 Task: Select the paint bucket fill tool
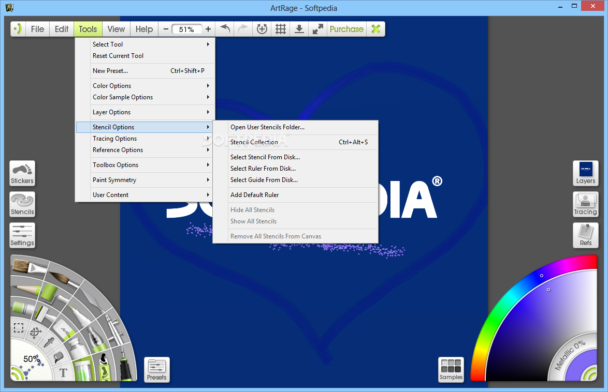pos(59,357)
